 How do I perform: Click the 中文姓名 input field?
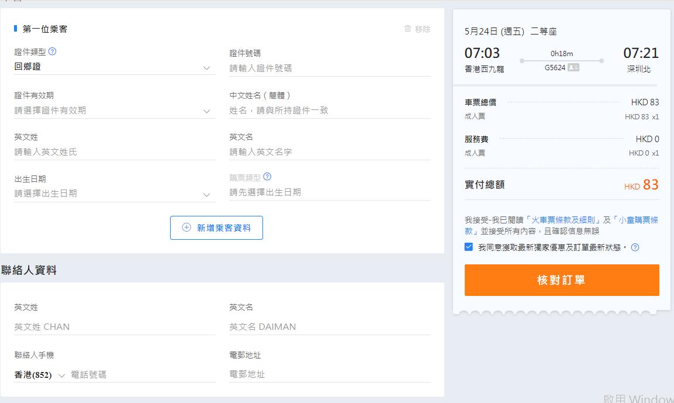[330, 111]
